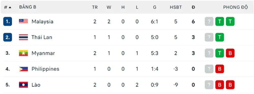Viewport: 254px width, 94px height.
Task: Click the Lào flag icon
Action: pyautogui.click(x=23, y=85)
